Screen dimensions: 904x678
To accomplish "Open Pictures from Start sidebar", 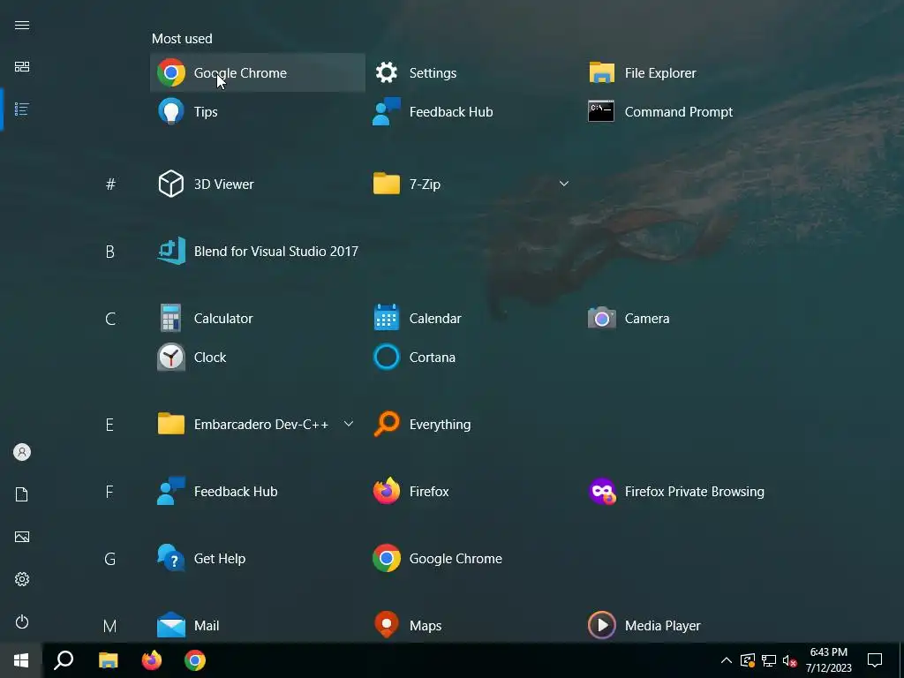I will pos(22,537).
